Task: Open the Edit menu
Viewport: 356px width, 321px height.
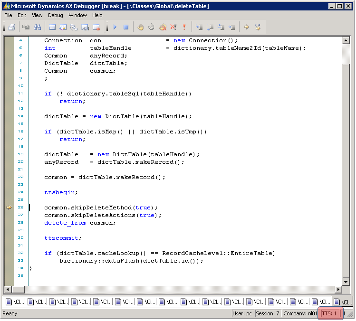Action: point(22,15)
